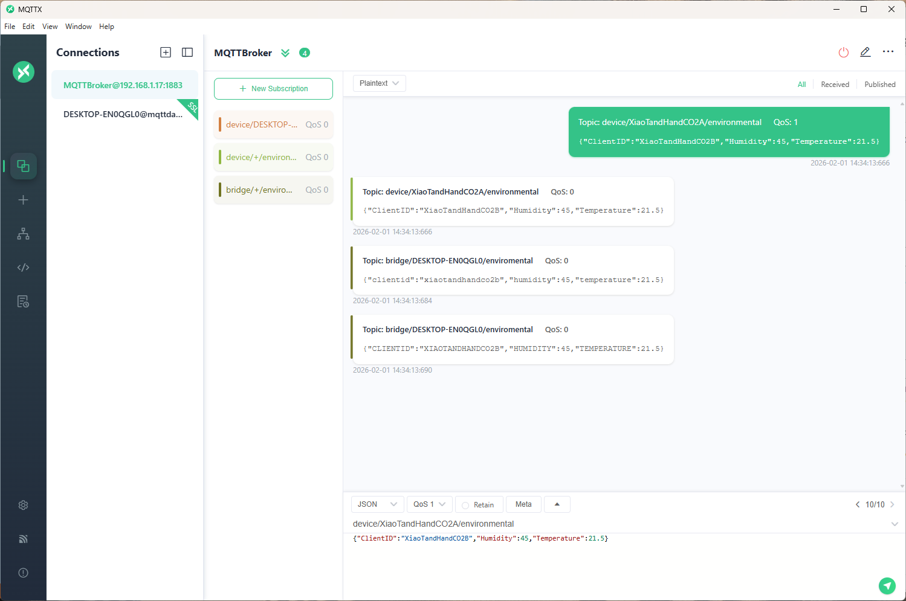This screenshot has width=906, height=601.
Task: Click the orange device/DESKTOP subscription color bar
Action: click(x=220, y=124)
